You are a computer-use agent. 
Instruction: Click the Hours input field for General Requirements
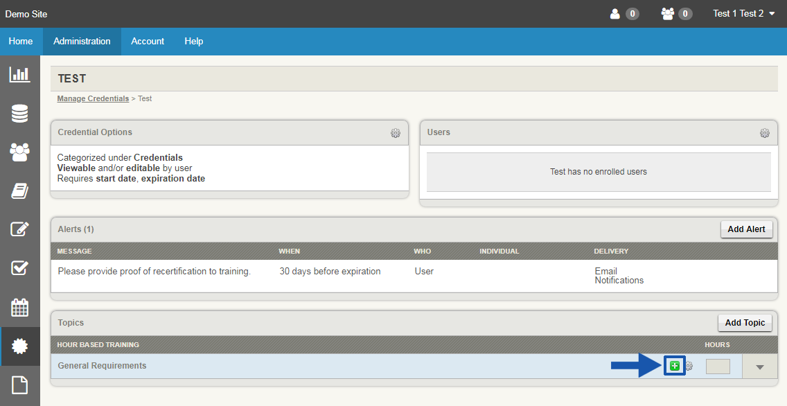click(718, 365)
